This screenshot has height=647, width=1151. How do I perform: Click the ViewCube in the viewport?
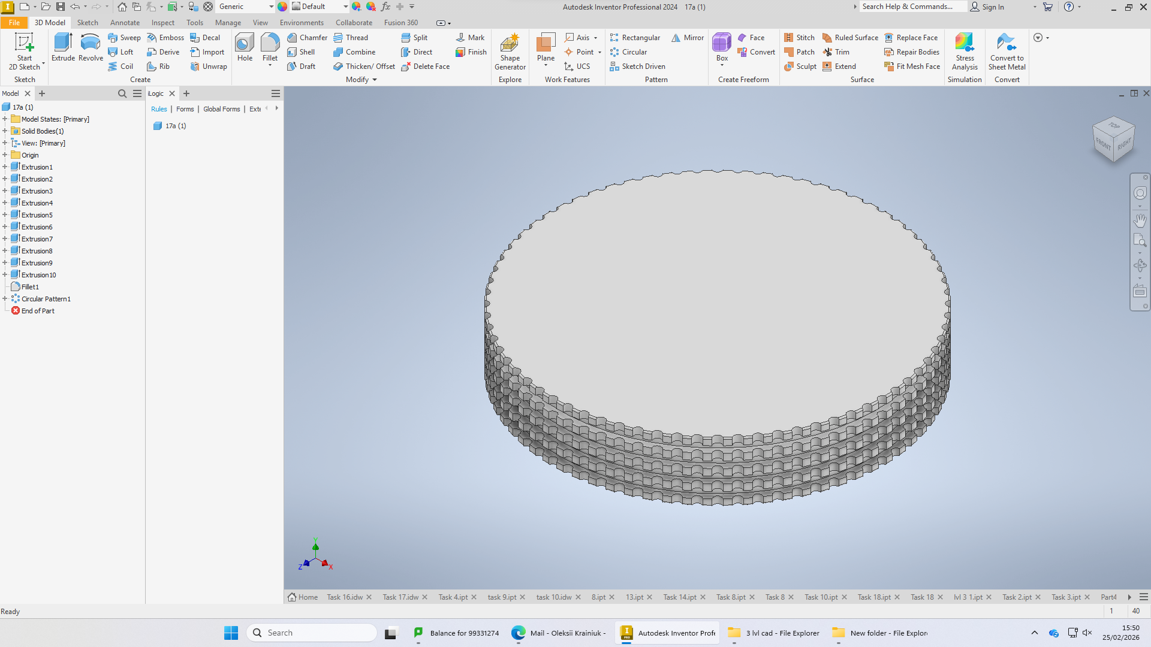coord(1114,138)
